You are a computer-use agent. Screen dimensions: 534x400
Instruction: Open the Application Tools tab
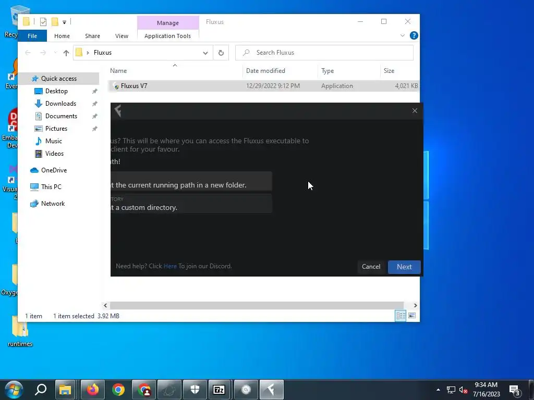click(167, 36)
